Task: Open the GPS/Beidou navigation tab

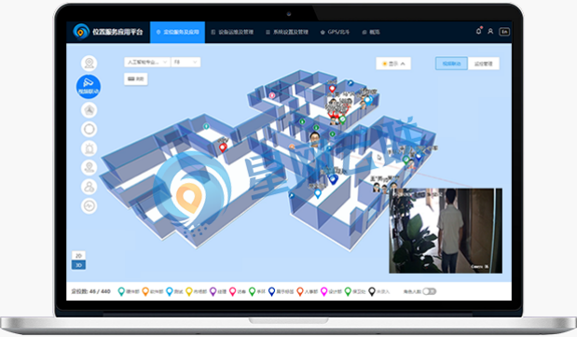Action: 335,32
